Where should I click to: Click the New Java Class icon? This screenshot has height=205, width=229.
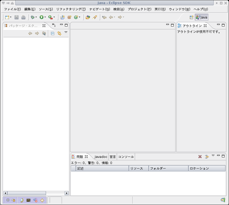coord(76,17)
